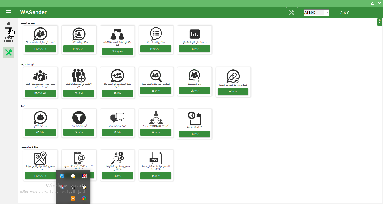This screenshot has height=204, width=383.
Task: Click the most active WhatsApp group icon
Action: pos(156,117)
